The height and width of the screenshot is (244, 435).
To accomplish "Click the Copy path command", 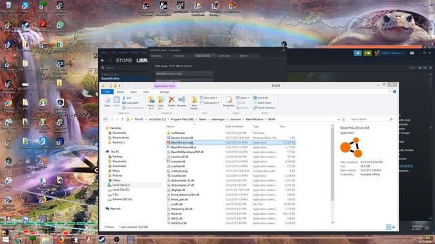I will pyautogui.click(x=130, y=102).
